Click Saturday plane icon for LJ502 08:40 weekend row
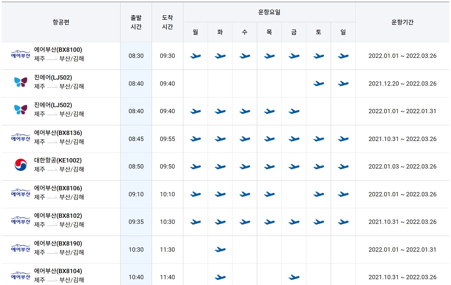 [x=318, y=83]
